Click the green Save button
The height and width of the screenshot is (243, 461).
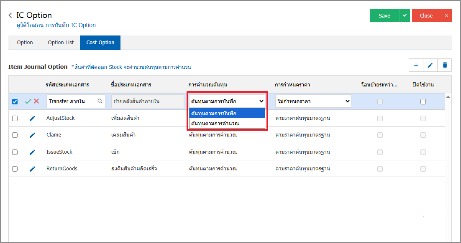384,15
